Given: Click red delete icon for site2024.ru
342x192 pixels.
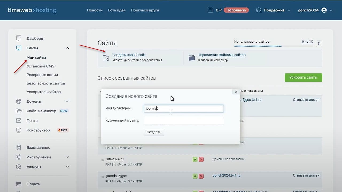Looking at the screenshot, I should coord(201,159).
